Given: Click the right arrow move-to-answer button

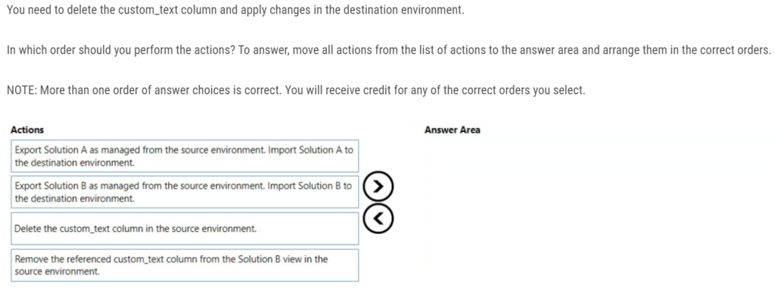Looking at the screenshot, I should (378, 186).
